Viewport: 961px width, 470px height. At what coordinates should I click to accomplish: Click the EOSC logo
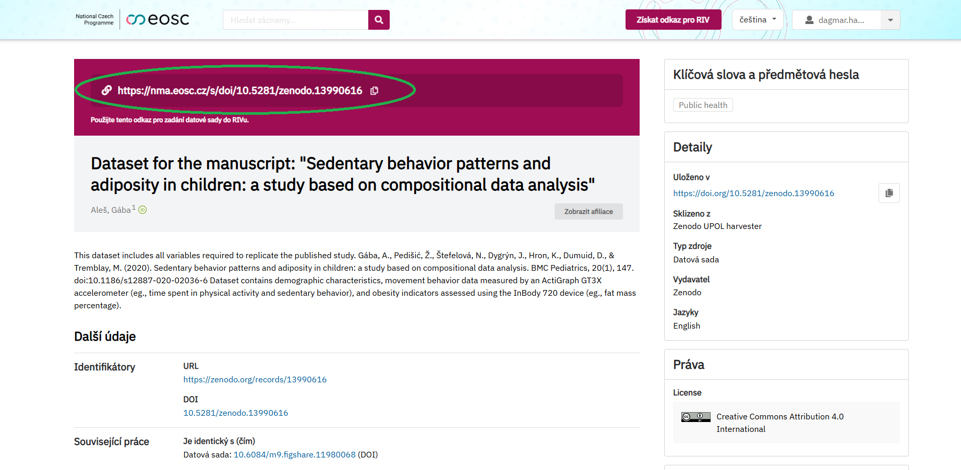158,20
